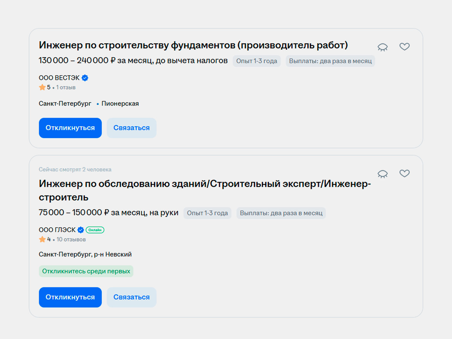
Task: Click the Опыт 1-3 года tag on ГЛЭСК vacancy
Action: click(208, 213)
